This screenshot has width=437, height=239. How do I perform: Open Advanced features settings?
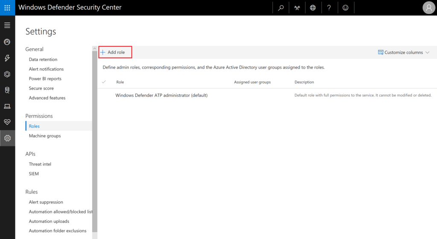47,98
